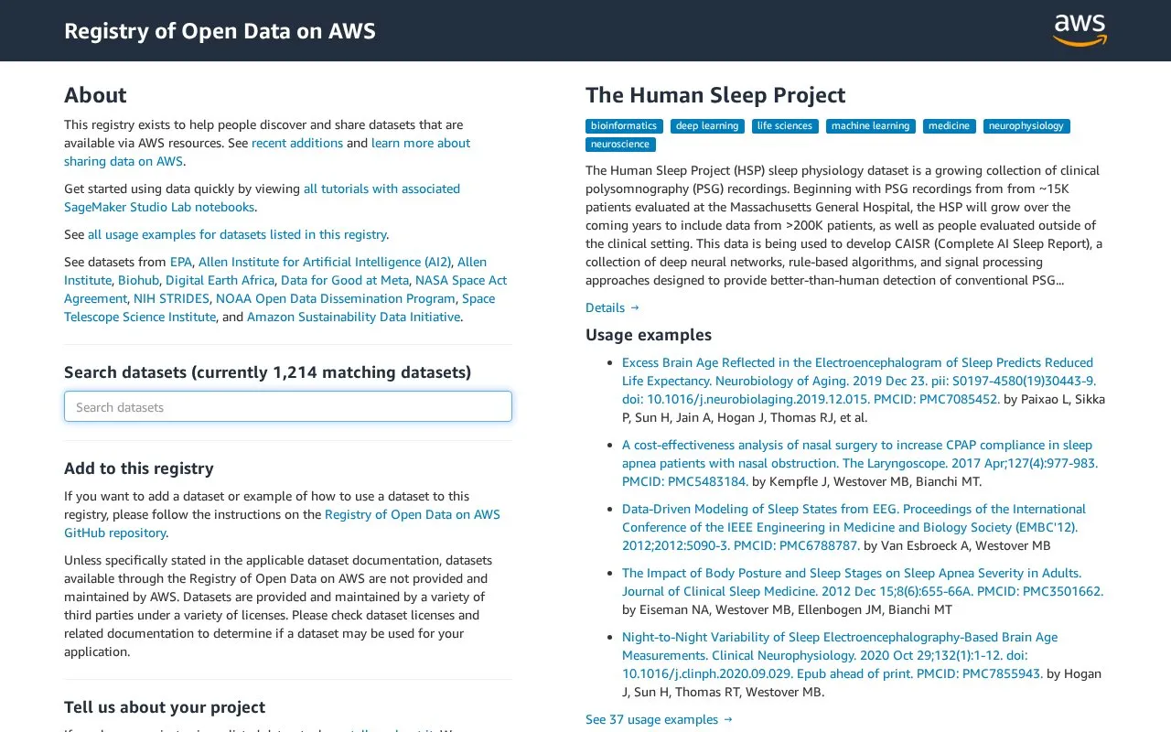Viewport: 1171px width, 732px height.
Task: Select the deep learning tag
Action: click(707, 126)
